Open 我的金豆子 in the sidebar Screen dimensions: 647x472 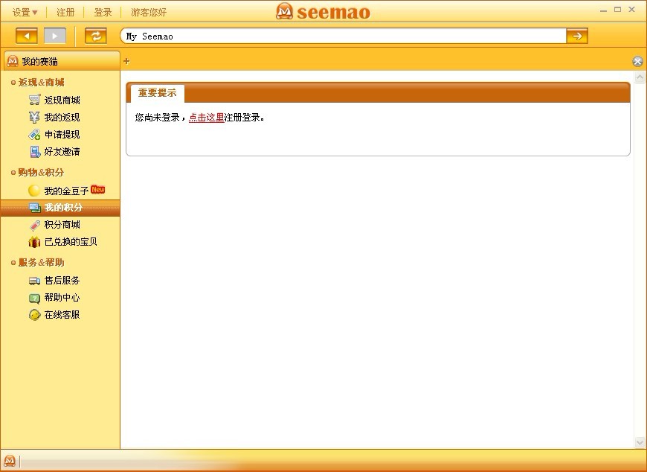pyautogui.click(x=66, y=191)
